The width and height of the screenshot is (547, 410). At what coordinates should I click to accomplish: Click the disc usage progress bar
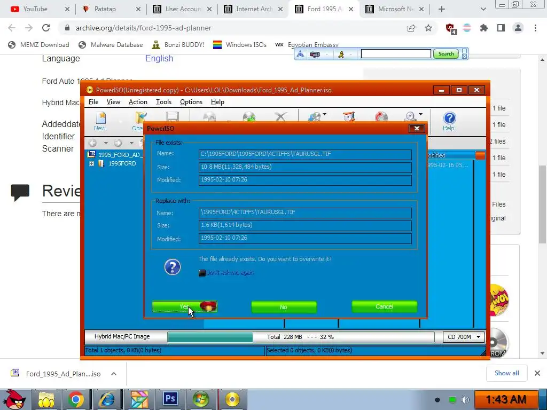301,337
